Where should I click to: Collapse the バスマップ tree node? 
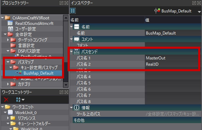[x=8, y=62]
